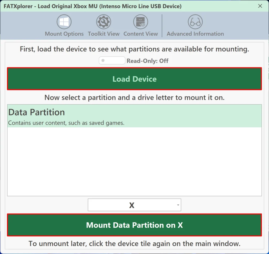Click the 'Now select a partition' instruction text
Viewport: 269px width, 254px height.
click(x=134, y=97)
